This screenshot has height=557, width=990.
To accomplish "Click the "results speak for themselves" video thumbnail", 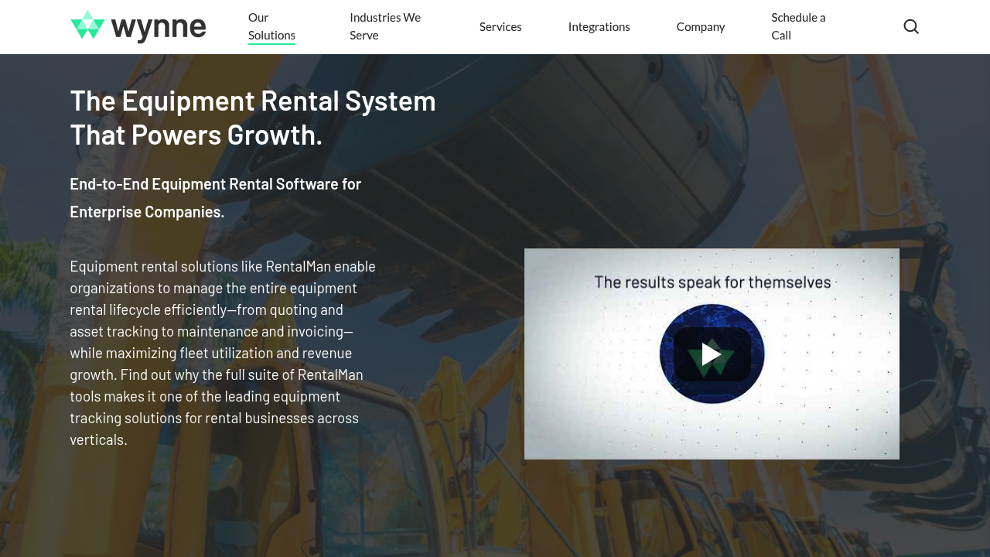I will pos(712,354).
